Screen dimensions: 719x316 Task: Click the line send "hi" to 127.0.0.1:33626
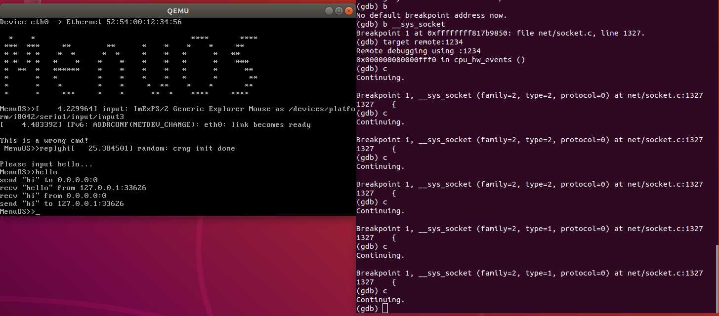pos(62,203)
